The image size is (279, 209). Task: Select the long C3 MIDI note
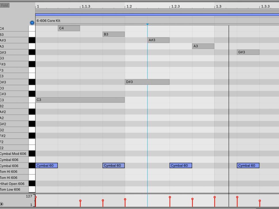pyautogui.click(x=80, y=100)
